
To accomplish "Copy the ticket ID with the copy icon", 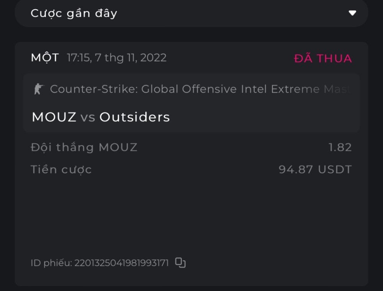I will (180, 263).
